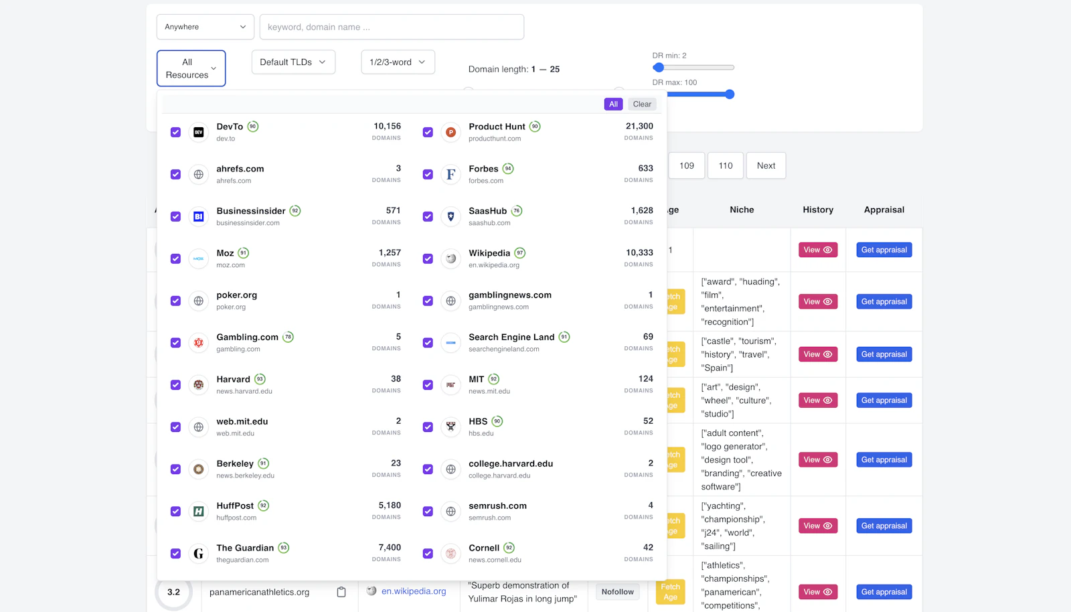This screenshot has height=612, width=1071.
Task: View history for the yachting niche row
Action: point(818,526)
